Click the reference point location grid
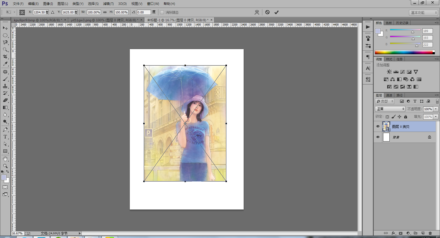Viewport: 440px width, 238px height. tap(22, 12)
